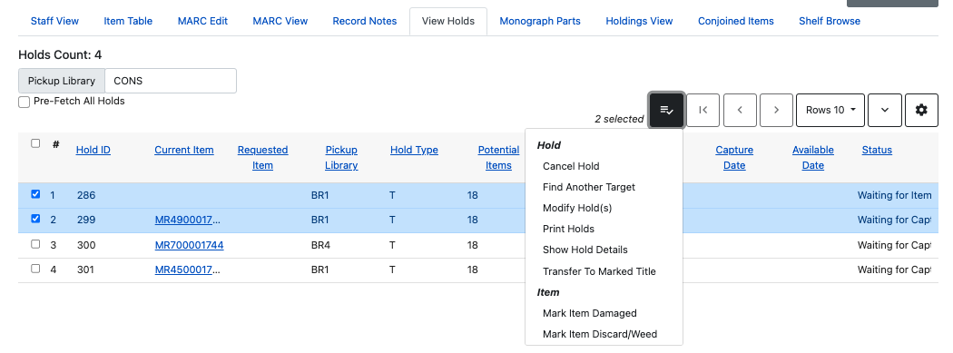This screenshot has width=953, height=353.
Task: Select the row for hold 300
Action: [35, 244]
